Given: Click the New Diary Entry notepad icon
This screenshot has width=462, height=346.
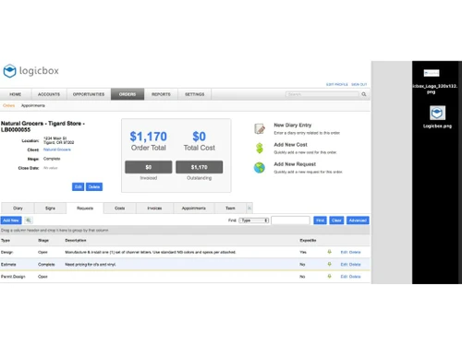Looking at the screenshot, I should pos(260,128).
